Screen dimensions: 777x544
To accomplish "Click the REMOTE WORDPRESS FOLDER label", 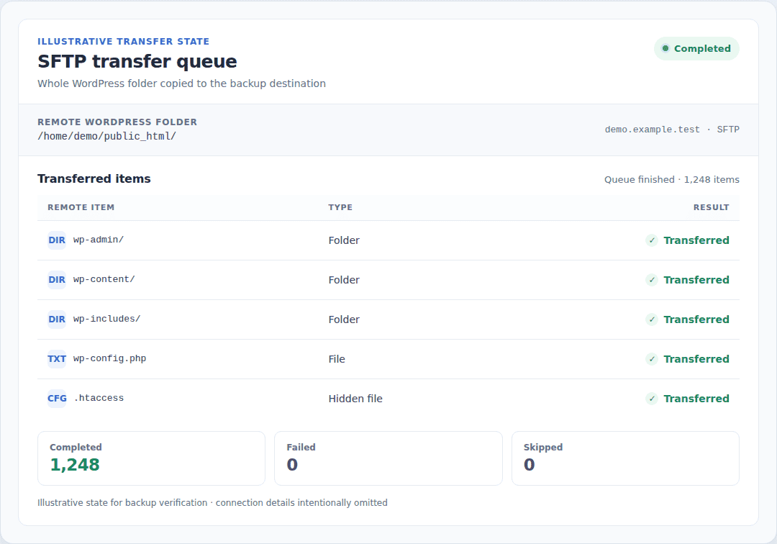I will (117, 122).
